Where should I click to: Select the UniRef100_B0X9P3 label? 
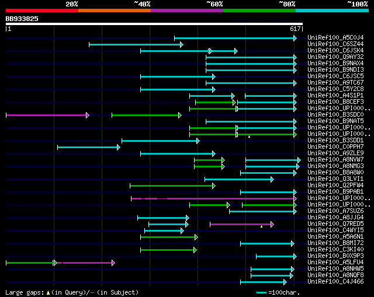[x=335, y=256]
